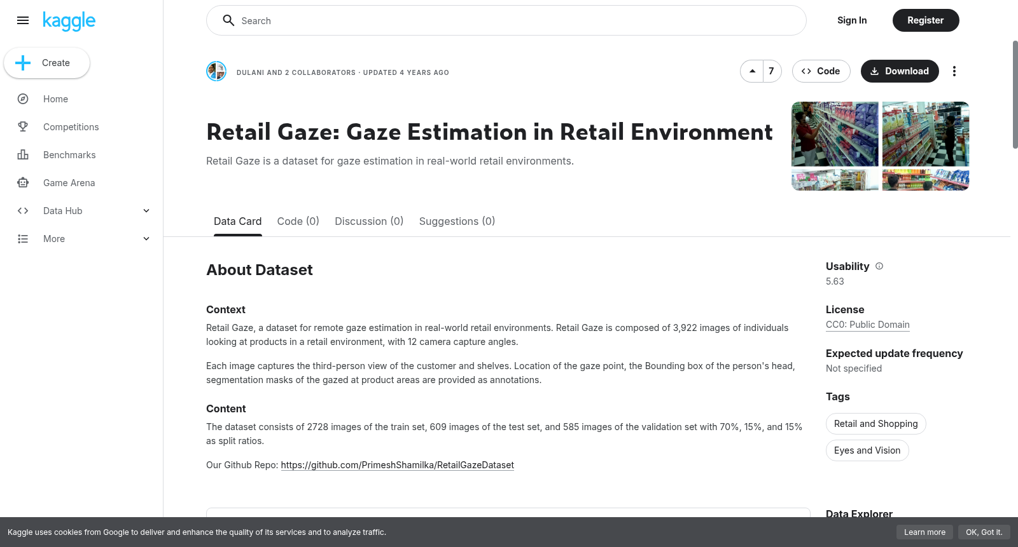Click the page vertical scrollbar

pyautogui.click(x=1015, y=95)
